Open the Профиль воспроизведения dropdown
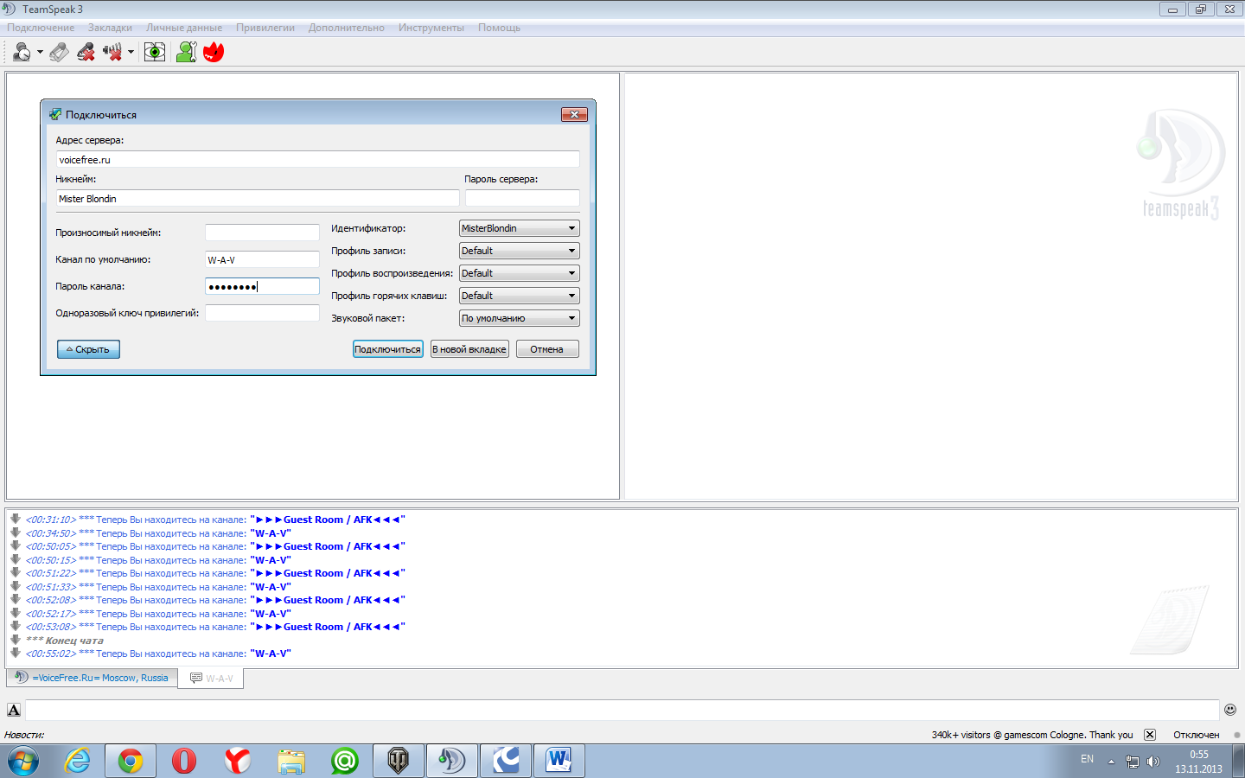 519,273
